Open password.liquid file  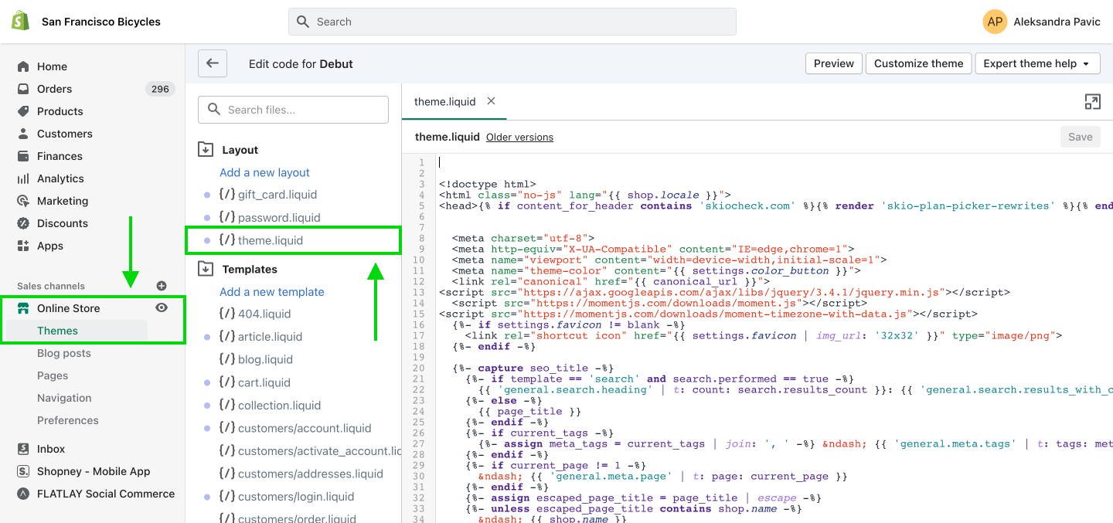279,218
